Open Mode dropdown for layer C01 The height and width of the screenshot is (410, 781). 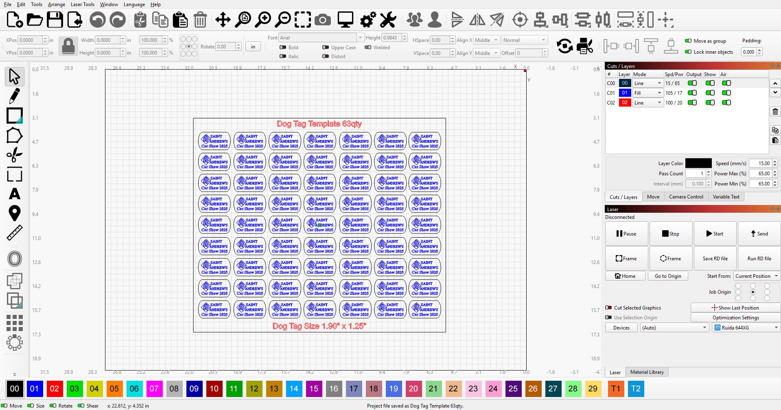click(648, 93)
